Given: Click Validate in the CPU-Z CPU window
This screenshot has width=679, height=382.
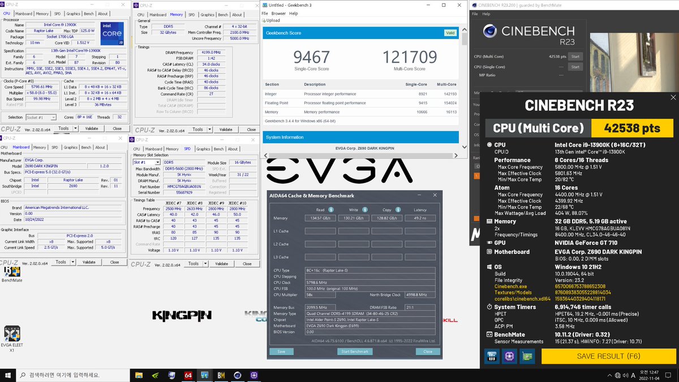Looking at the screenshot, I should (92, 128).
